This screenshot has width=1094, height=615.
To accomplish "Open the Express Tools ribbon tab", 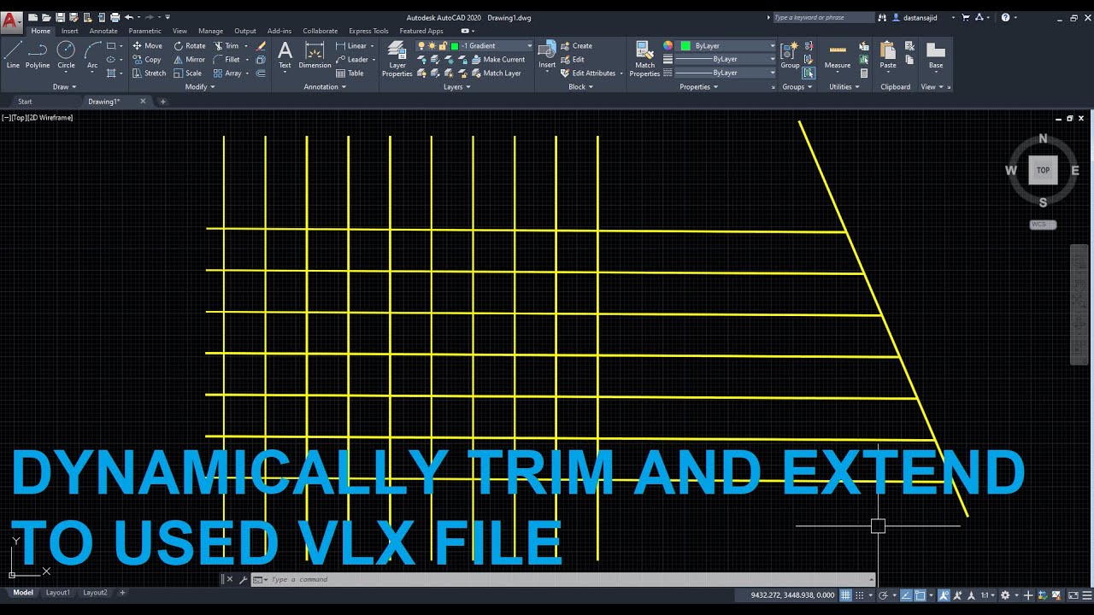I will [368, 31].
